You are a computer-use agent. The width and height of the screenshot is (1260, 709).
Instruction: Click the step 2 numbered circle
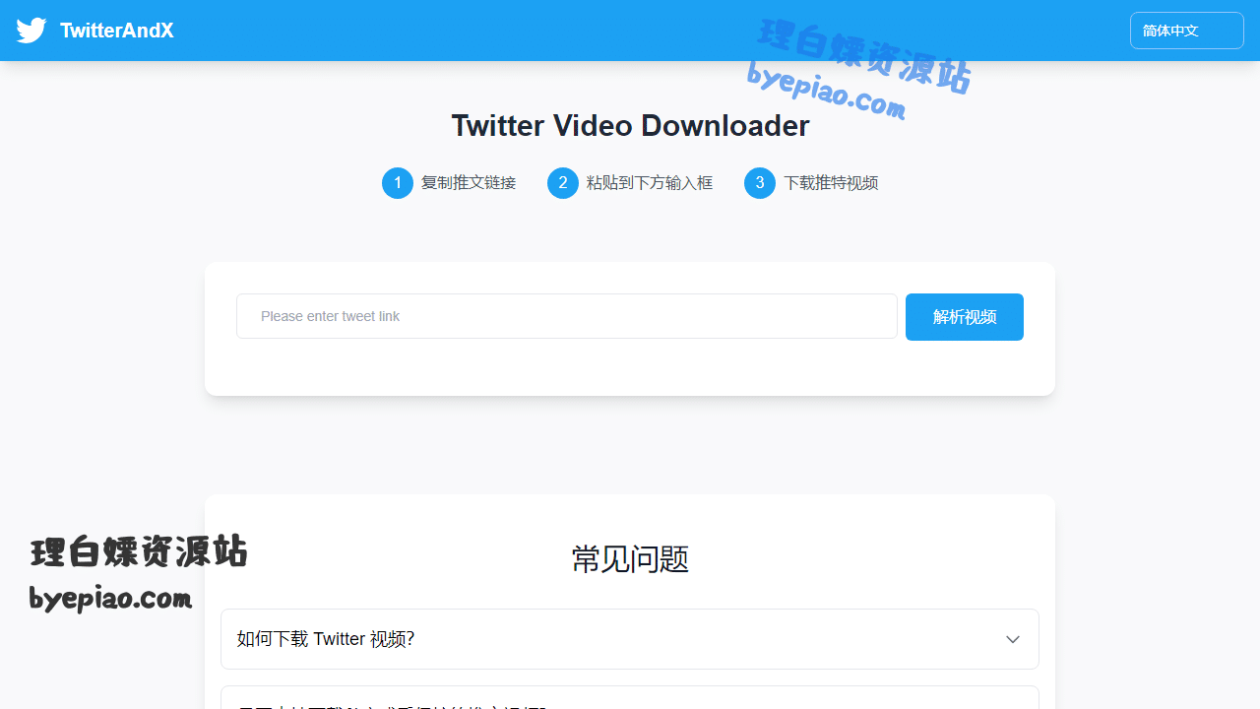(563, 183)
